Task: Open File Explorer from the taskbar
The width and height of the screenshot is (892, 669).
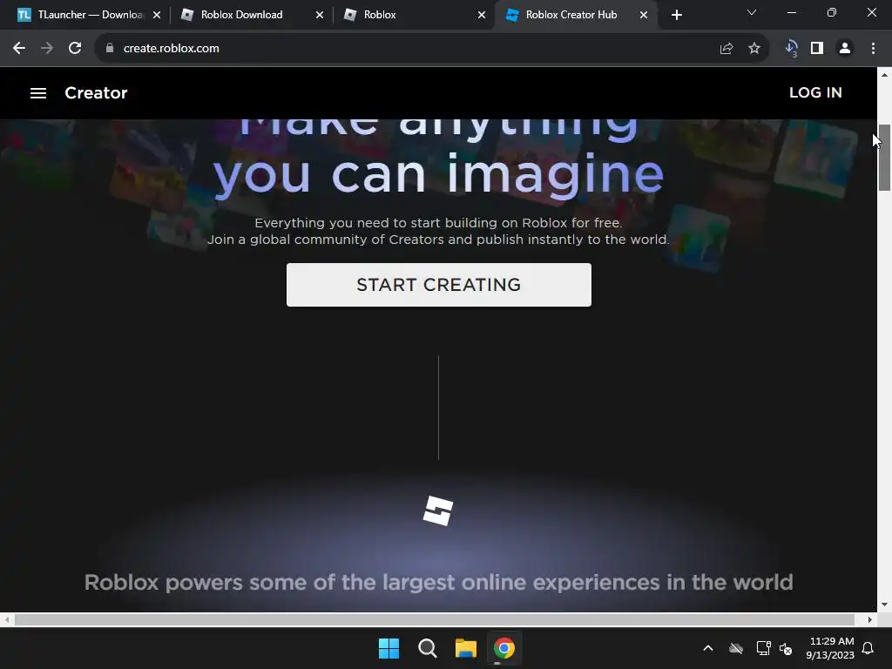Action: pyautogui.click(x=465, y=648)
